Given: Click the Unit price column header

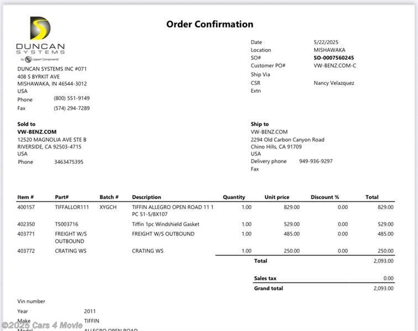Looking at the screenshot, I should pos(276,197).
